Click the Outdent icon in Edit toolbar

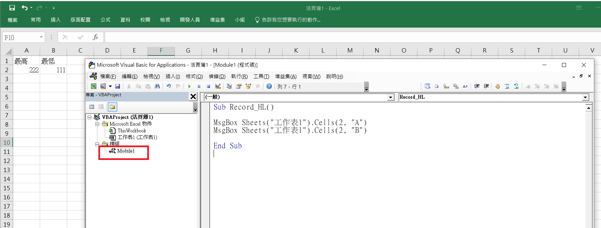tap(486, 86)
